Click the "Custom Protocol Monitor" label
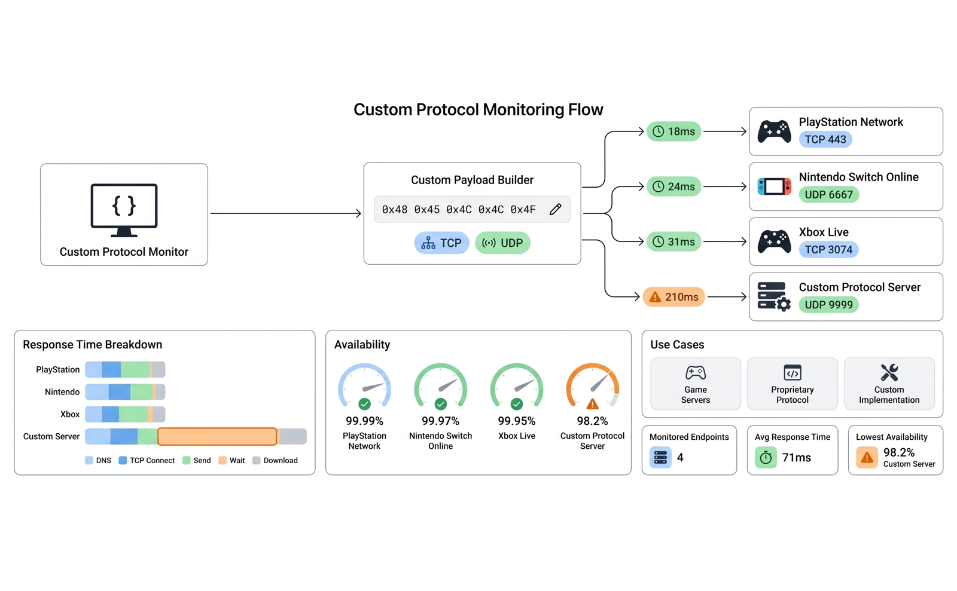This screenshot has width=957, height=591. pos(124,252)
